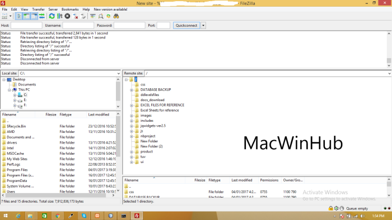Select the AMD folder in local list

coord(11,132)
